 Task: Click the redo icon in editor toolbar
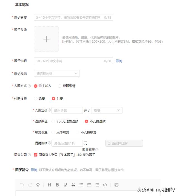pos(30,185)
